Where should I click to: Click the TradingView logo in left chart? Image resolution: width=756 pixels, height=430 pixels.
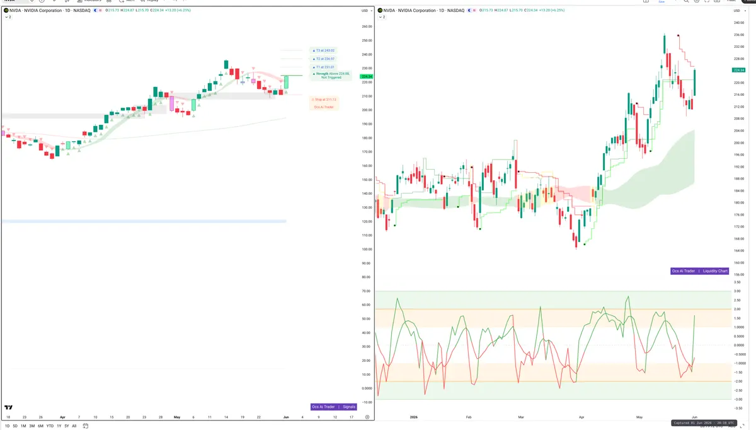coord(8,408)
